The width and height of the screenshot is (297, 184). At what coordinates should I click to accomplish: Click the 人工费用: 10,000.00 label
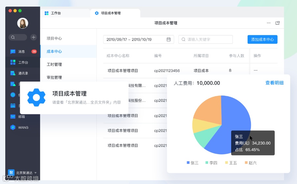click(x=197, y=83)
